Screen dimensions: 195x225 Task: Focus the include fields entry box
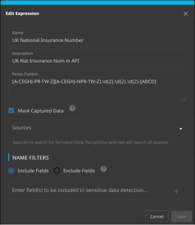coord(97,191)
